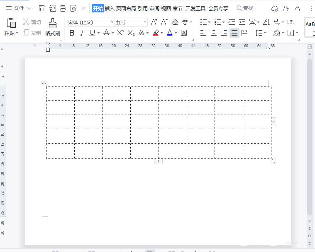This screenshot has width=315, height=252.
Task: Toggle italic formatting
Action: (x=82, y=33)
